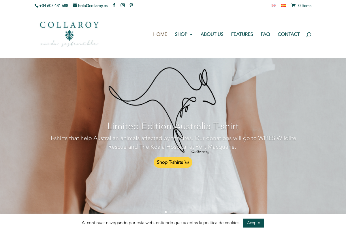Open the search magnifier icon
346x231 pixels.
point(309,35)
